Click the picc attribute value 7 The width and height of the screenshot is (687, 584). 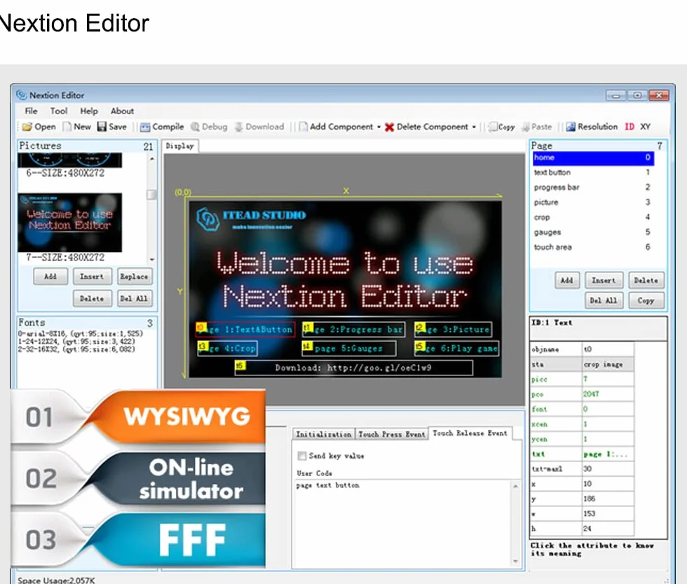click(x=608, y=379)
